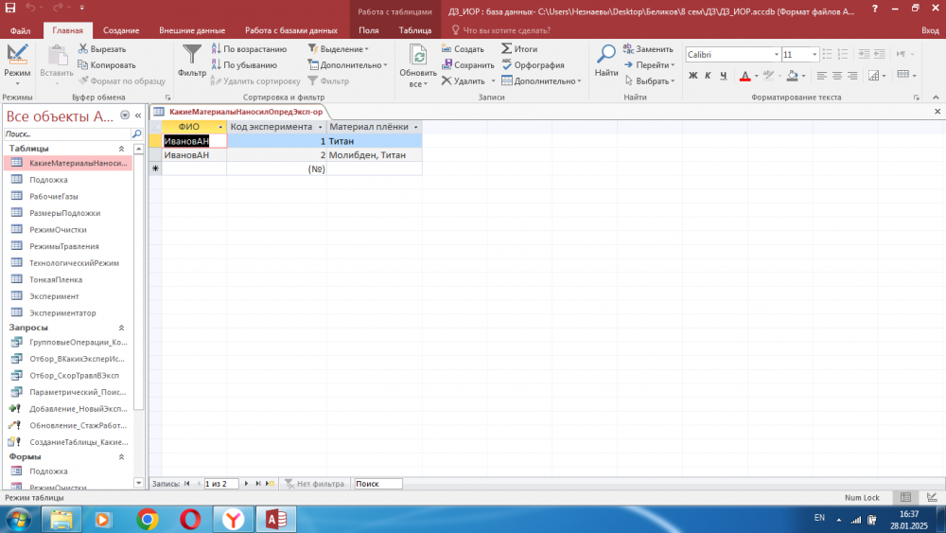Collapse the Таблицы group in the navigation pane
Image resolution: width=946 pixels, height=533 pixels.
(x=121, y=149)
